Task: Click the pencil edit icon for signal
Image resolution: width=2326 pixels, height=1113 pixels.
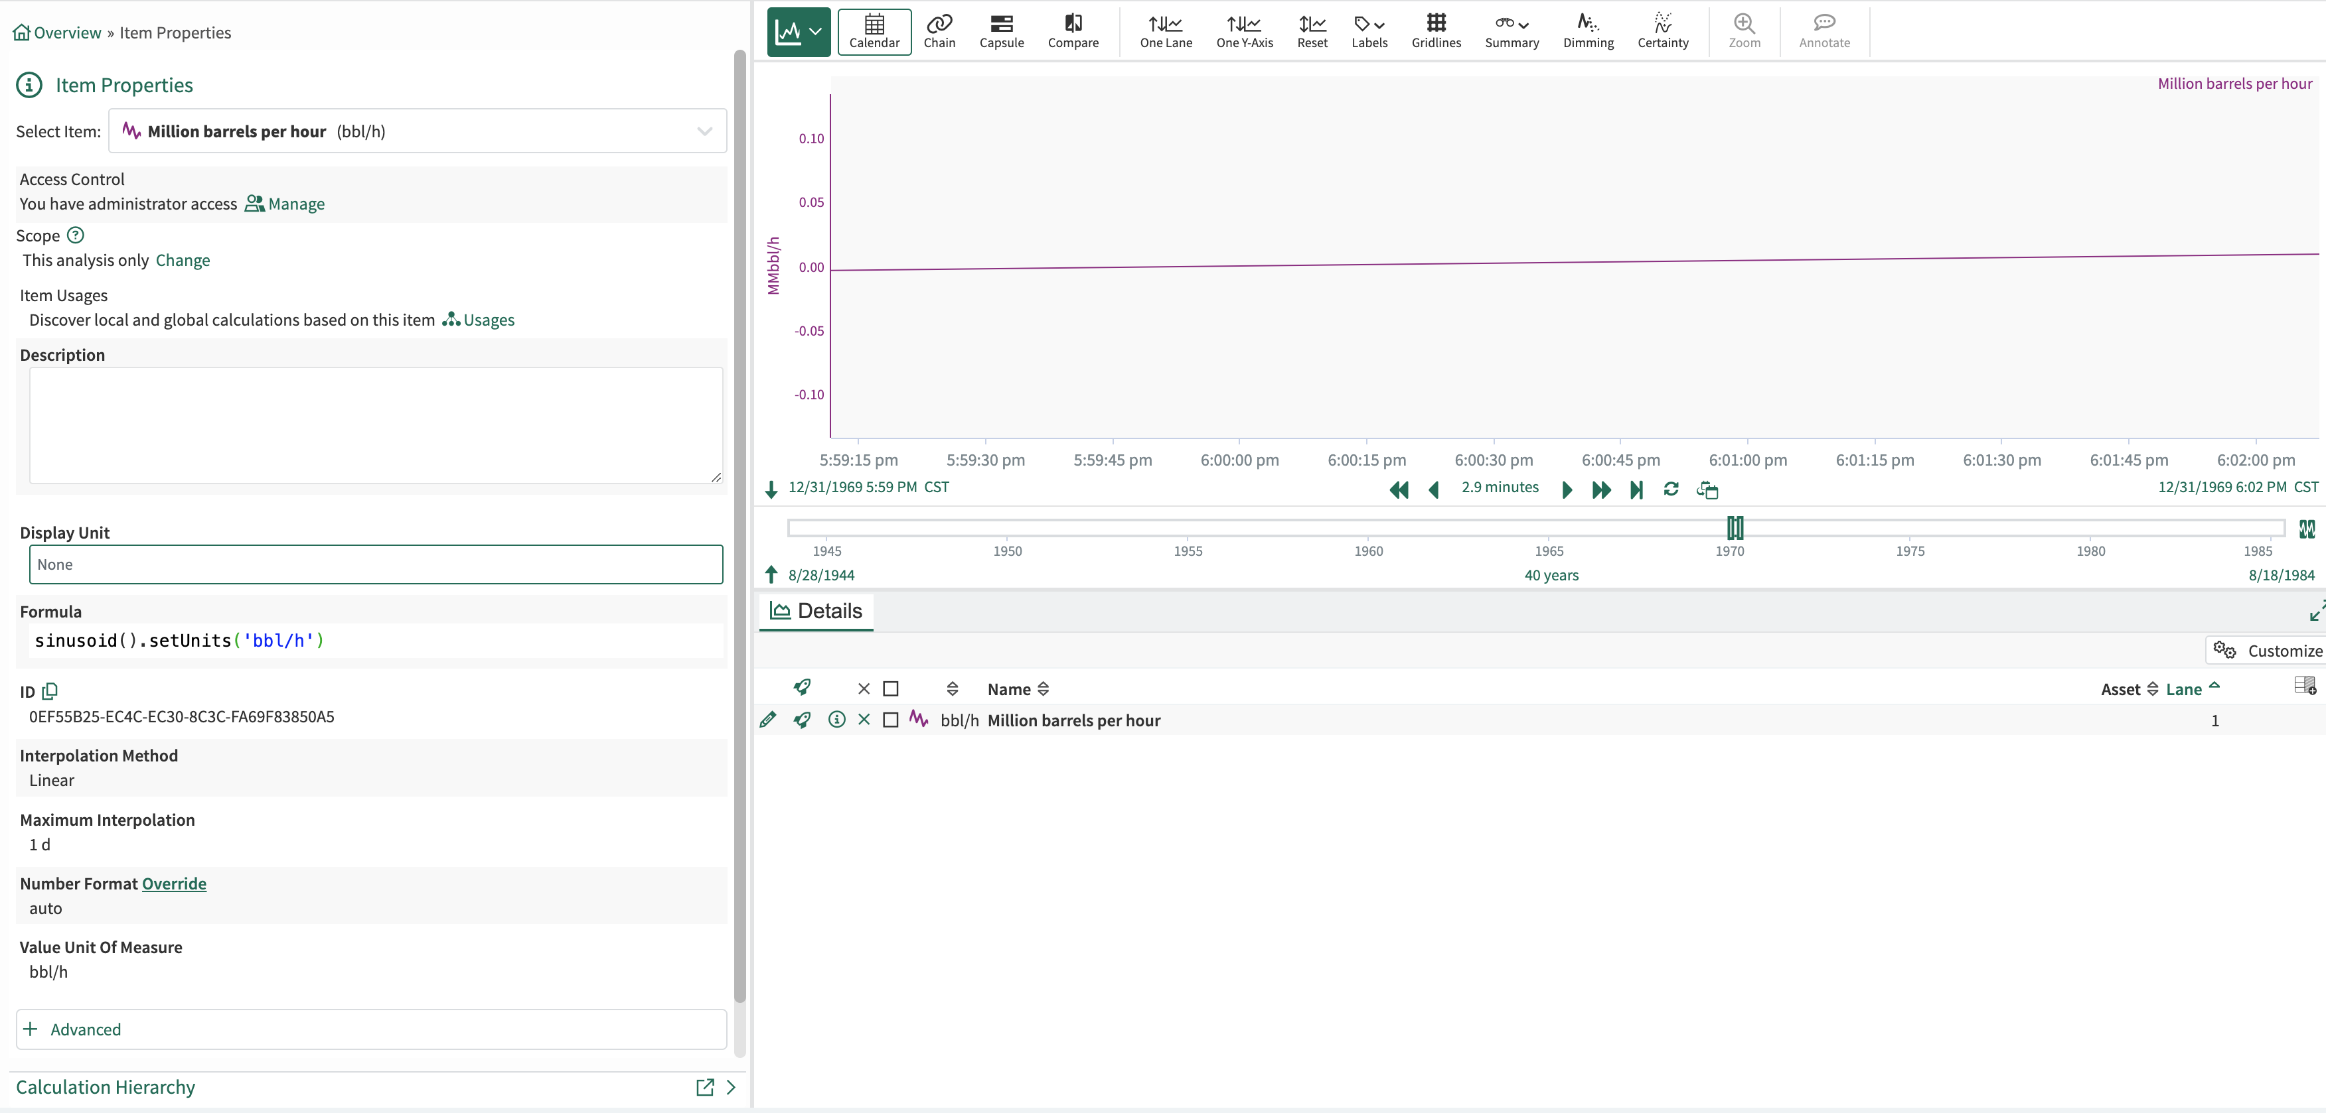Action: click(767, 719)
